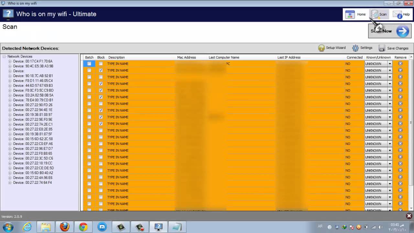Select tree item Device: 00:27:22:7A:2E:C1
The image size is (414, 233).
click(33, 124)
